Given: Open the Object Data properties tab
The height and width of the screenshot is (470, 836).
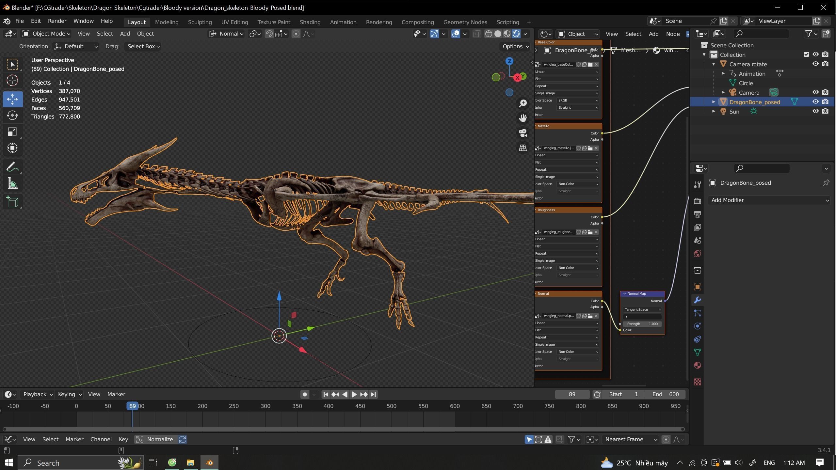Looking at the screenshot, I should point(698,352).
